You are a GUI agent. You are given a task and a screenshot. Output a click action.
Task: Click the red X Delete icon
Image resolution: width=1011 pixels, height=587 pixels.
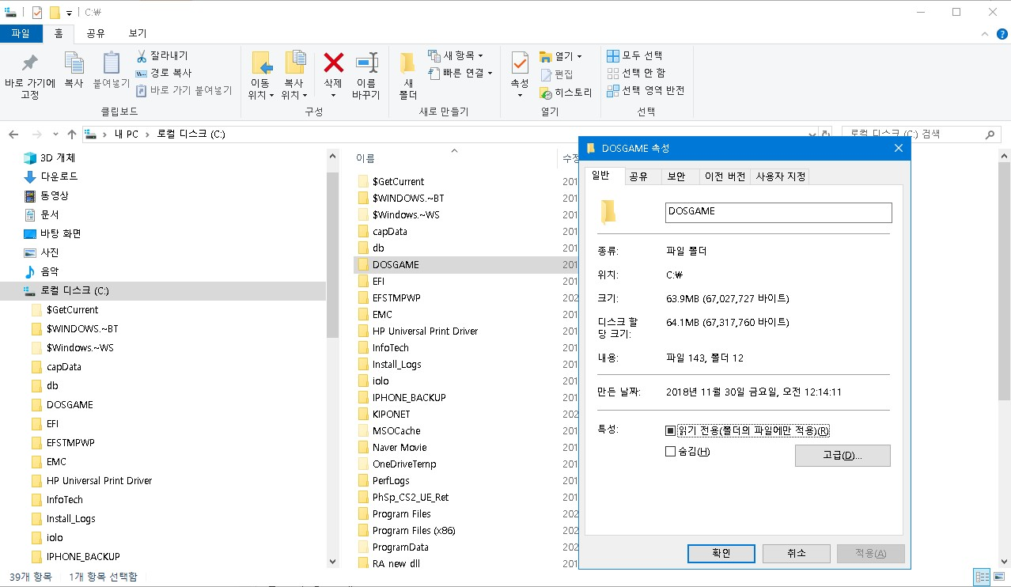(331, 63)
